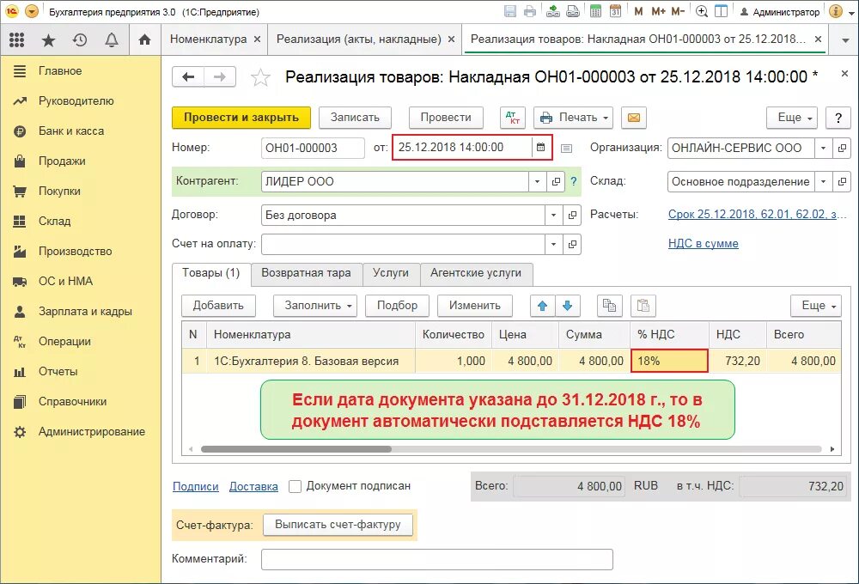Open the Контрагент ЛИДЕР ООО record
The height and width of the screenshot is (584, 859).
point(556,182)
